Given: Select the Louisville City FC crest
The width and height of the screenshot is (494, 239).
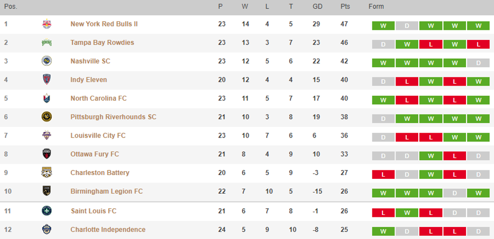Looking at the screenshot, I should (x=47, y=135).
